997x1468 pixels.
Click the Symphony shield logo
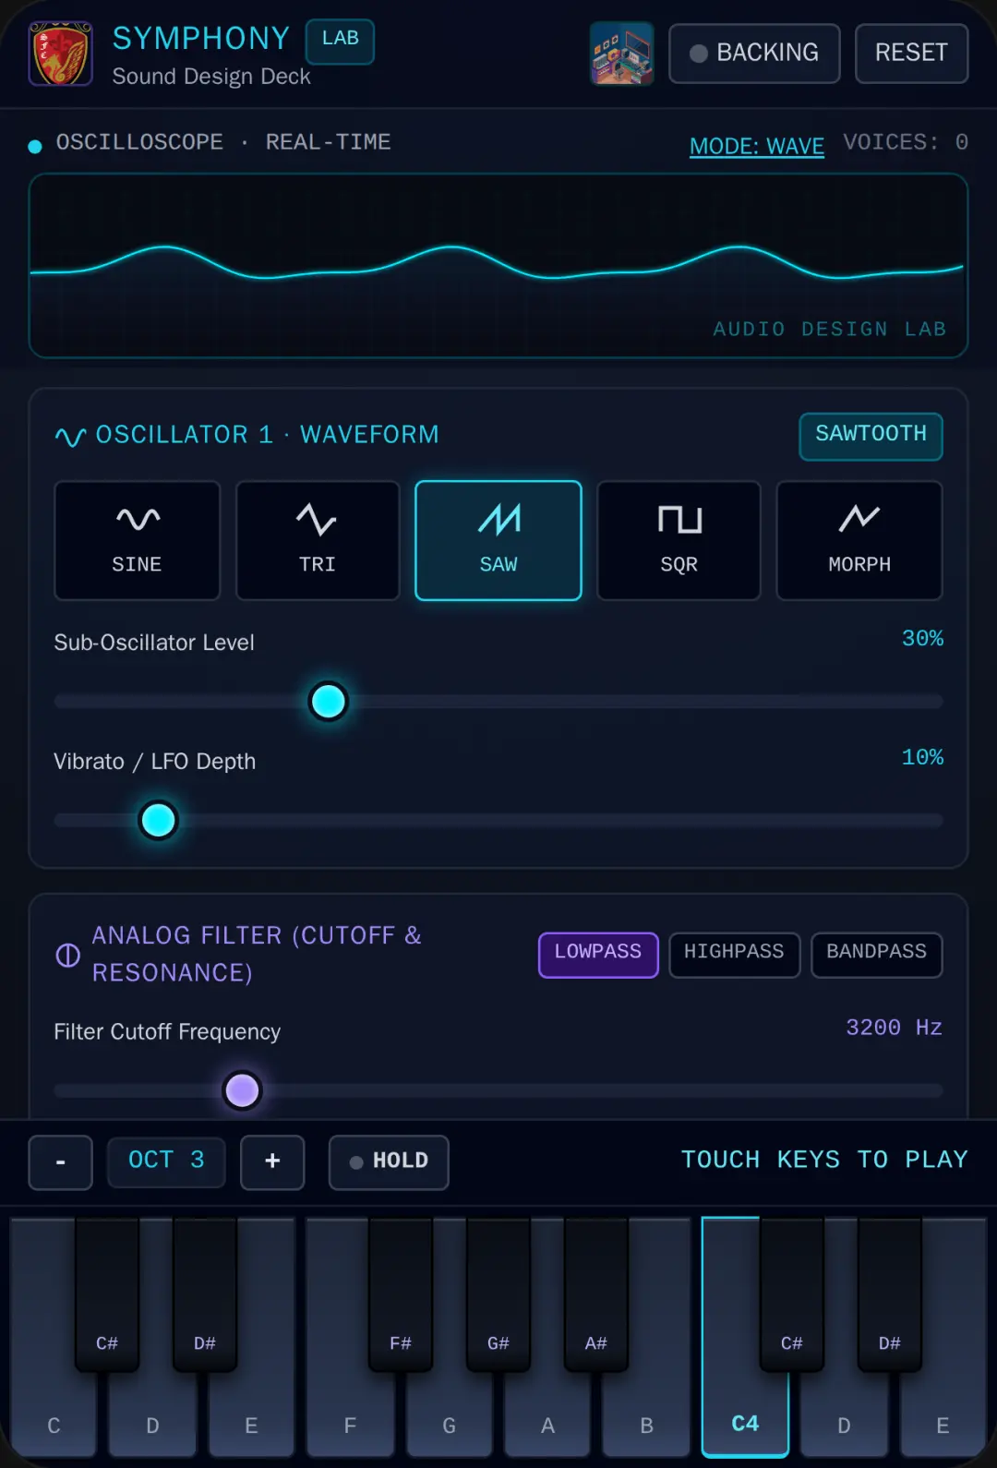61,54
